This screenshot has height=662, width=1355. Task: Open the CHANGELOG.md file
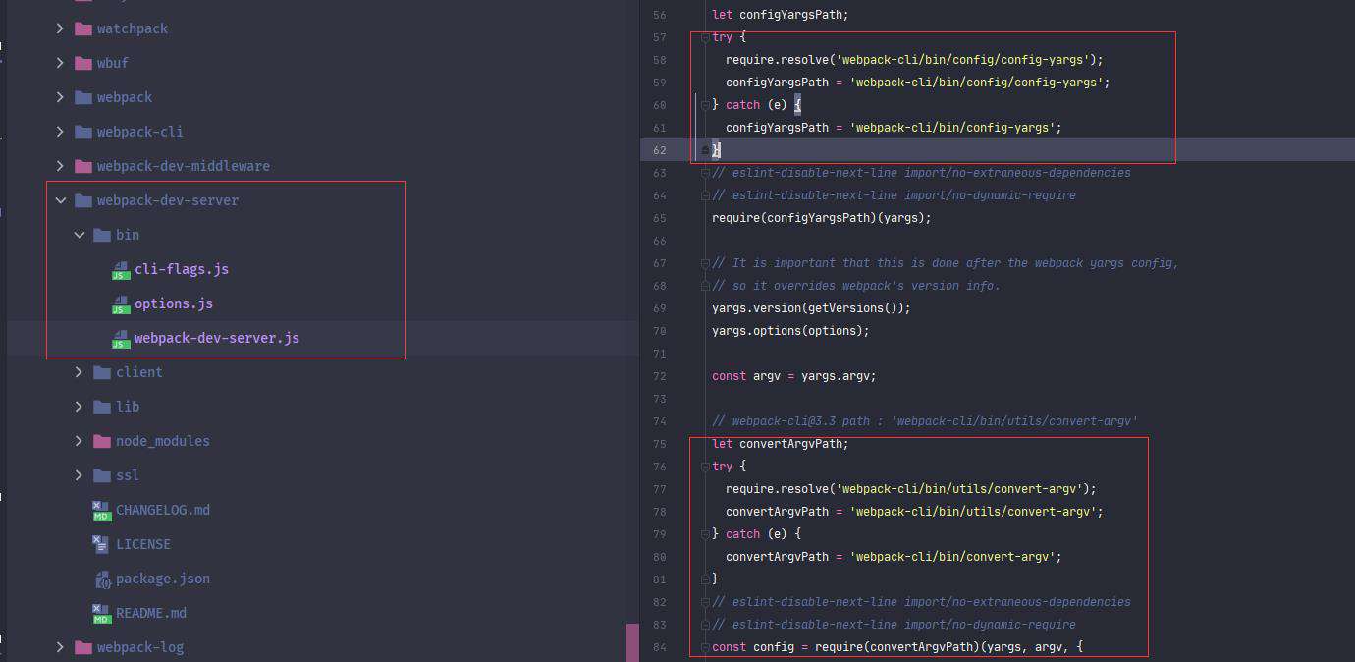click(x=163, y=510)
